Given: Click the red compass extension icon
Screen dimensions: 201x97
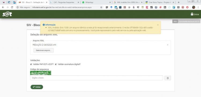Looking at the screenshot, I should click(x=160, y=8).
